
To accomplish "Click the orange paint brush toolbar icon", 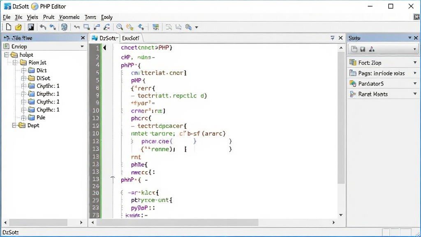I will [130, 27].
